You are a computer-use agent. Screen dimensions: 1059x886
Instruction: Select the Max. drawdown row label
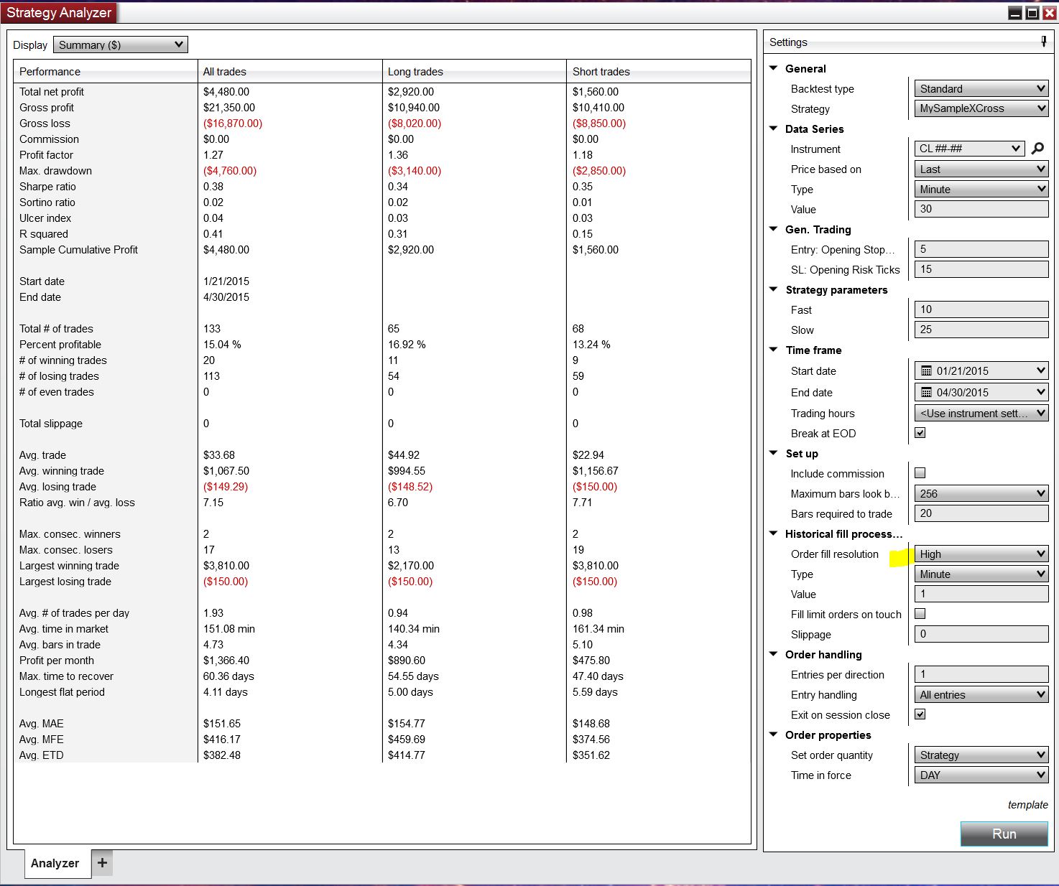(55, 171)
